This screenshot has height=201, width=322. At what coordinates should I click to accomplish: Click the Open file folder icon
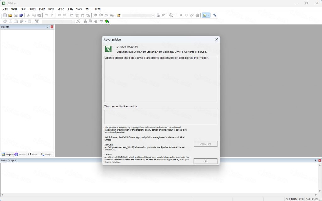pos(10,15)
